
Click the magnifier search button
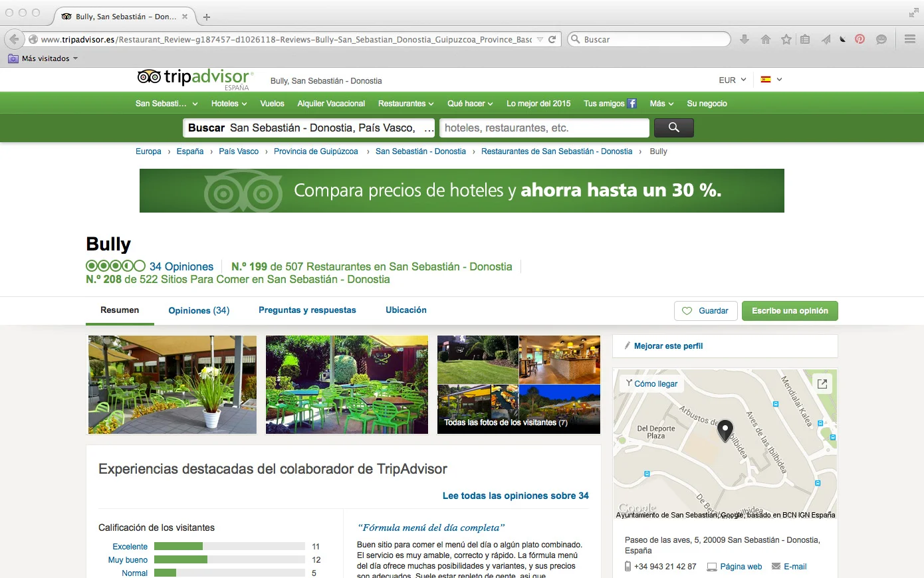pyautogui.click(x=674, y=128)
